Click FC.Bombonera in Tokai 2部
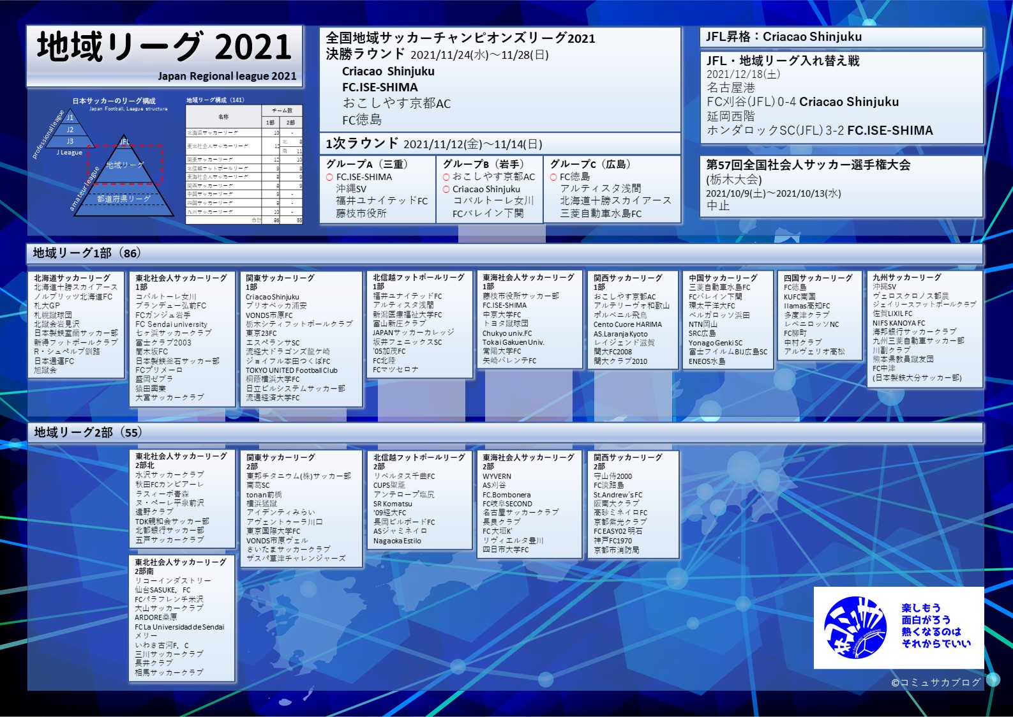The image size is (1013, 717). [x=507, y=495]
